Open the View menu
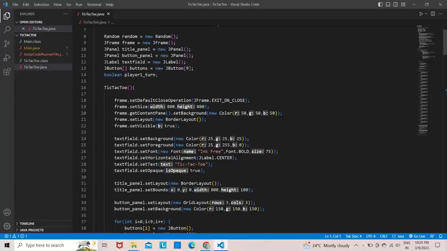The height and width of the screenshot is (251, 447). pyautogui.click(x=58, y=5)
